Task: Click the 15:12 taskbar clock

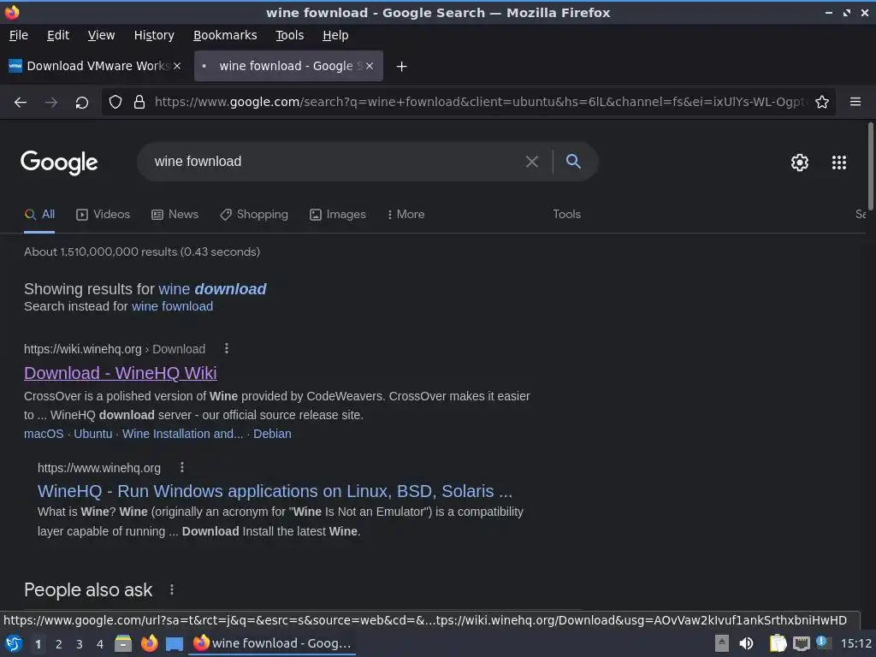Action: click(x=855, y=643)
